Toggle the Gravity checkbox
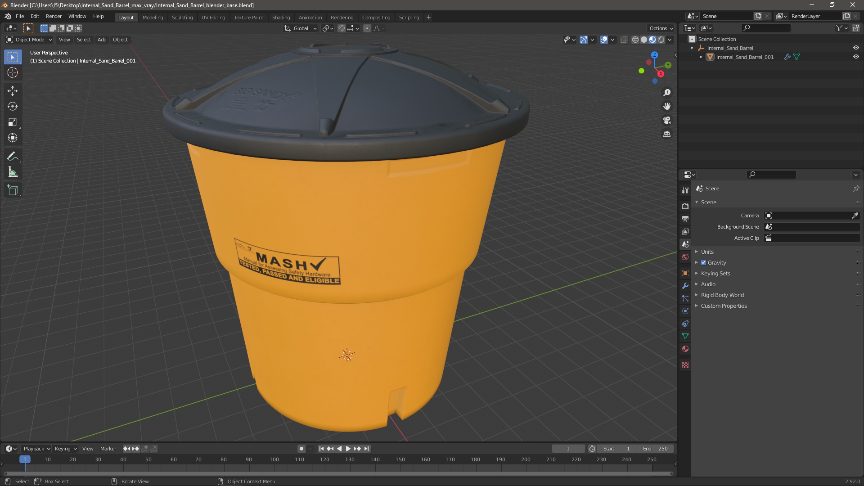The height and width of the screenshot is (486, 864). pyautogui.click(x=703, y=262)
